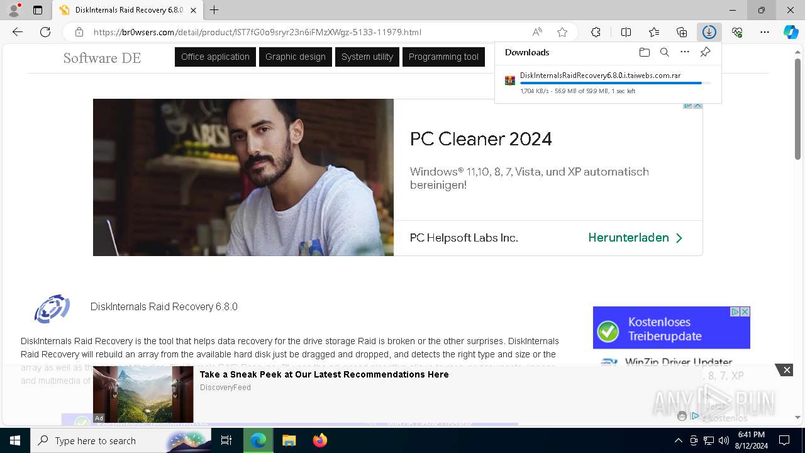View site information lock icon
This screenshot has height=453, width=805.
[x=79, y=32]
